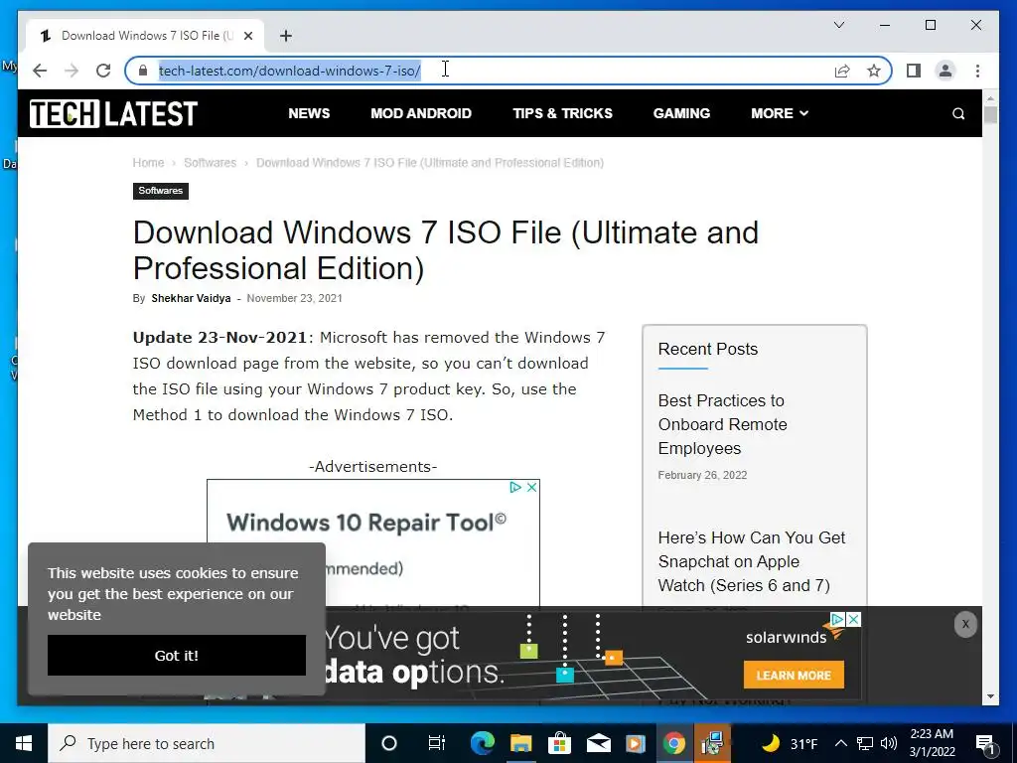
Task: Open the Snapchat on Apple Watch post
Action: point(751,562)
